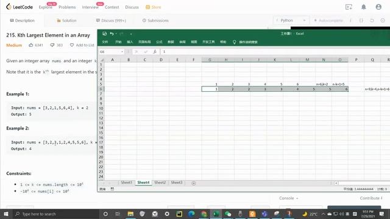Open the Excel Data (数据) ribbon tab

click(x=171, y=42)
